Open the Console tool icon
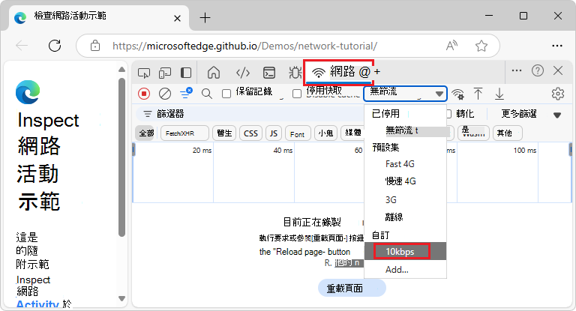This screenshot has height=311, width=576. [x=269, y=73]
